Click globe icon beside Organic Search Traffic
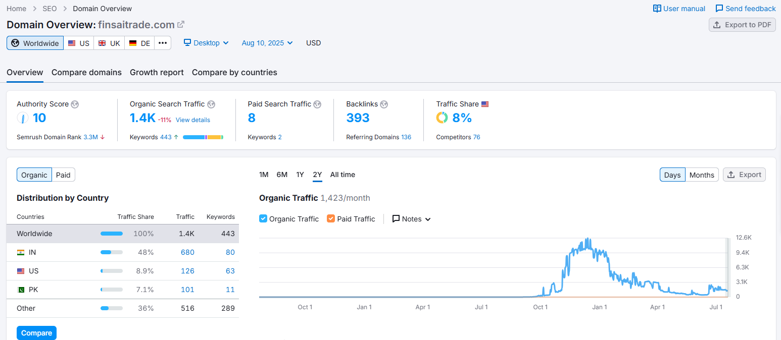 click(x=211, y=104)
